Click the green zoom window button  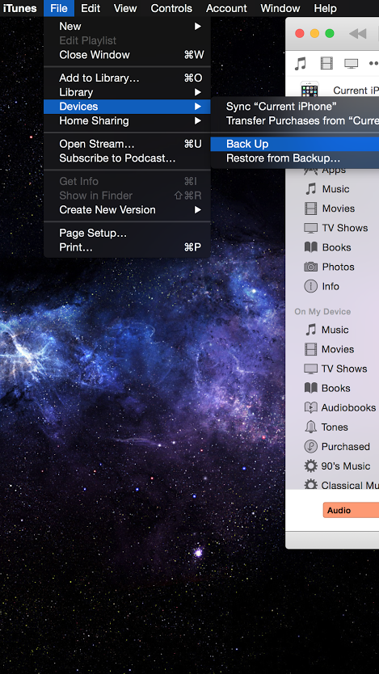pyautogui.click(x=330, y=33)
